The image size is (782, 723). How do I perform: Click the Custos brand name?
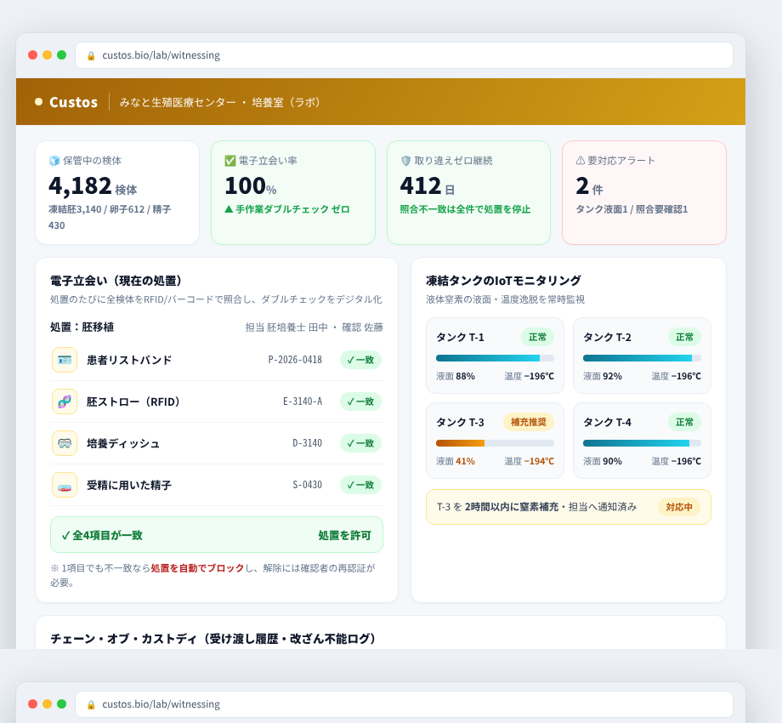pyautogui.click(x=73, y=102)
